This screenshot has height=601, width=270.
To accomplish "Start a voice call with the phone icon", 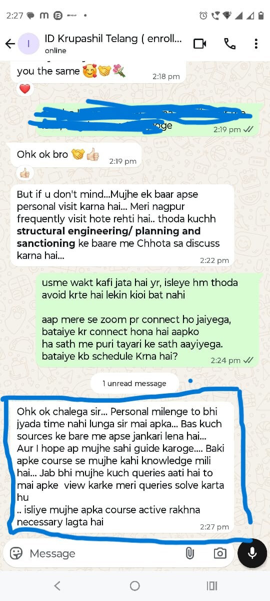I will (x=229, y=44).
